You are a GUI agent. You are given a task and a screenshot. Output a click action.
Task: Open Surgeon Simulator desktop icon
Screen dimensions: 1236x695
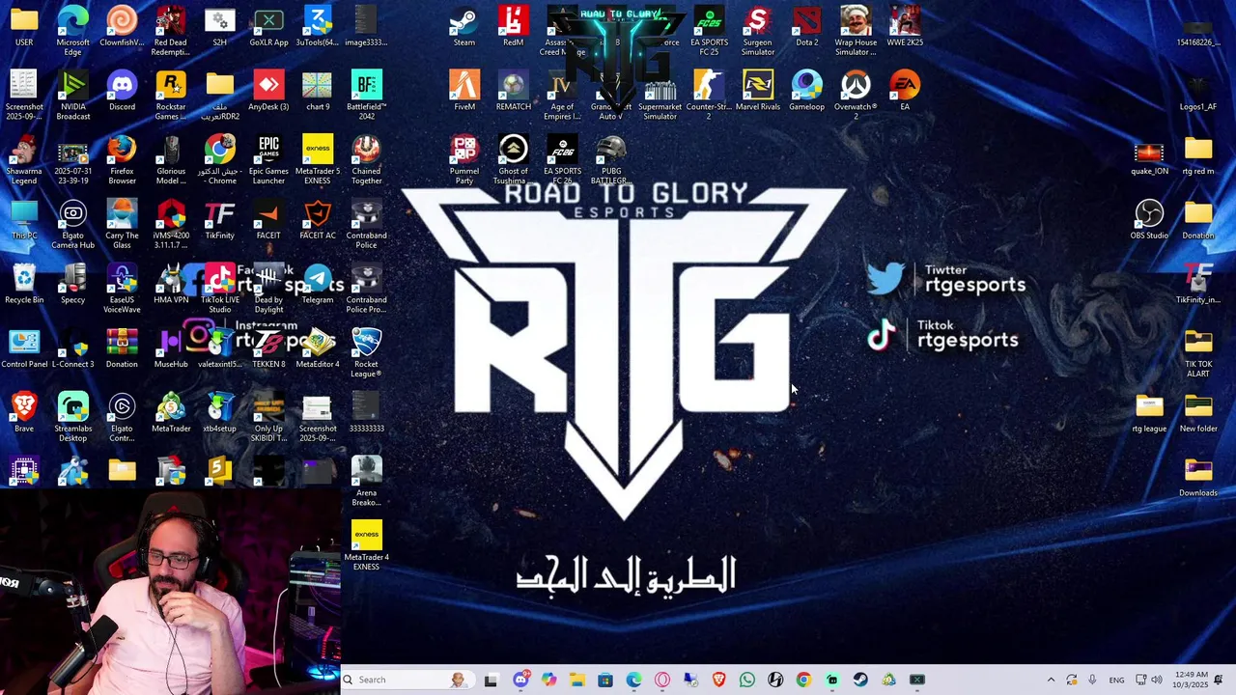coord(757,31)
